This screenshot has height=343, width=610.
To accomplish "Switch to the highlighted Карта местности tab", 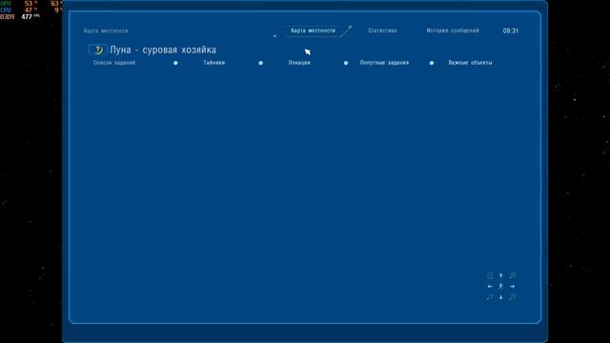I will (313, 30).
